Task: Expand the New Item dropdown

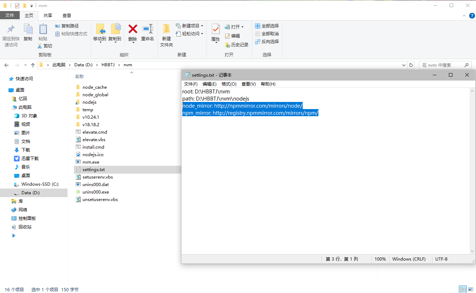Action: pyautogui.click(x=202, y=26)
